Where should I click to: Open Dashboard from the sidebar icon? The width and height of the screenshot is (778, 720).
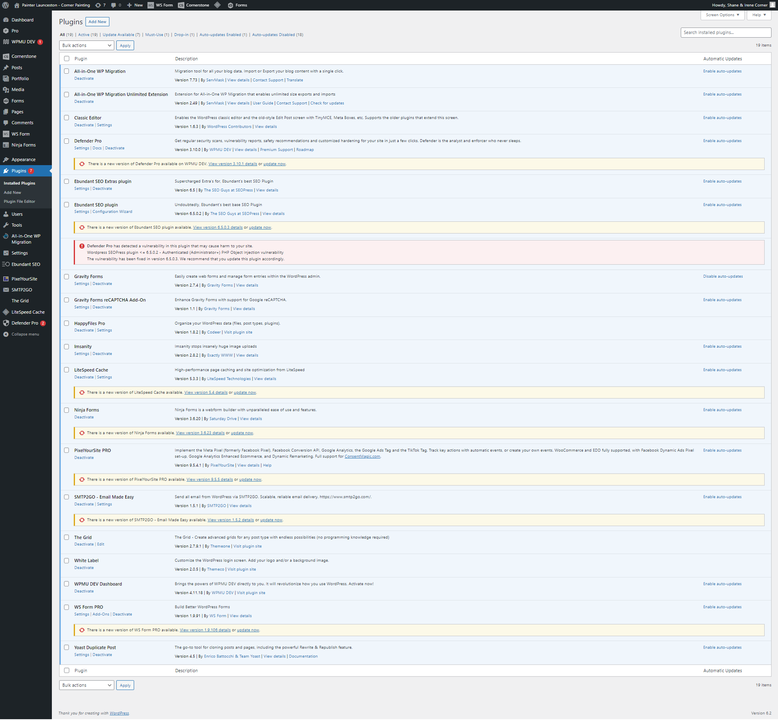(6, 20)
